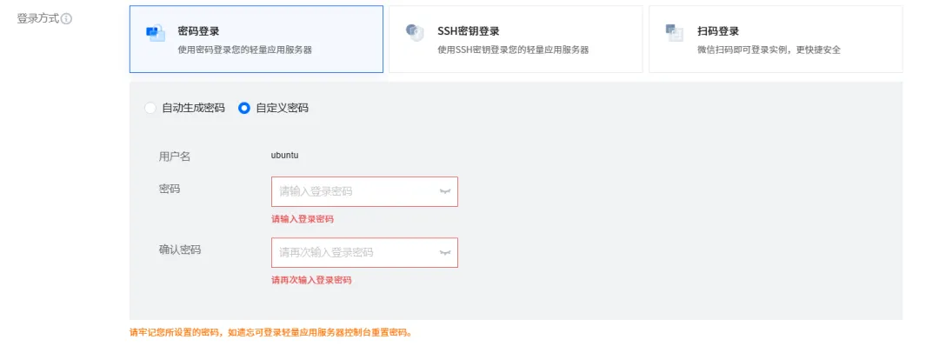The image size is (939, 353).
Task: Click the info icon beside 登录方式
Action: (x=66, y=19)
